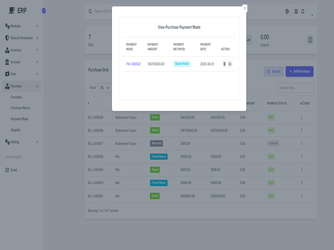The width and height of the screenshot is (334, 250).
Task: Open Purchase Return page
Action: tap(20, 108)
